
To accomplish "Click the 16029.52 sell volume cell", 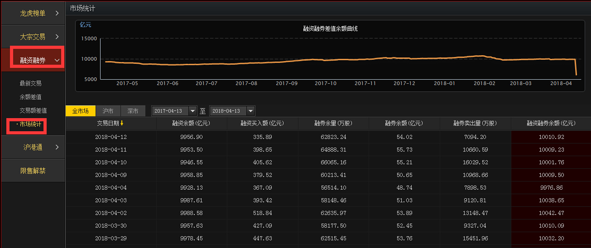I will click(x=475, y=162).
